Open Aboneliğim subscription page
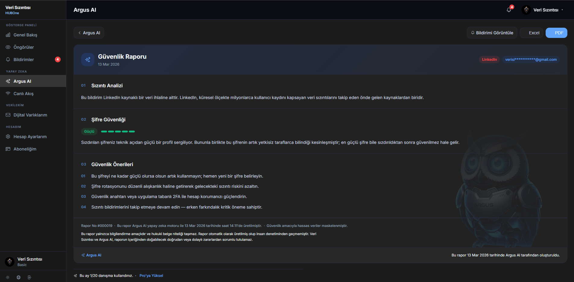574x282 pixels. (x=33, y=149)
